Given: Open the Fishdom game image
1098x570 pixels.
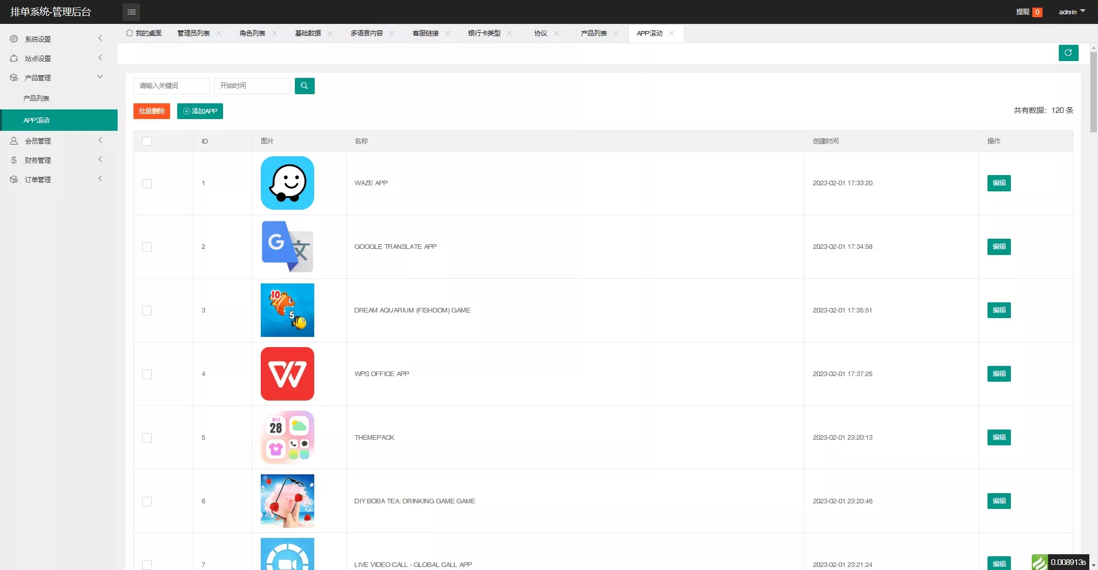Looking at the screenshot, I should click(287, 310).
